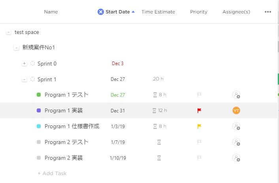279x183 pixels.
Task: Click the hourglass estimate icon for Program 1 実装
Action: tap(154, 110)
